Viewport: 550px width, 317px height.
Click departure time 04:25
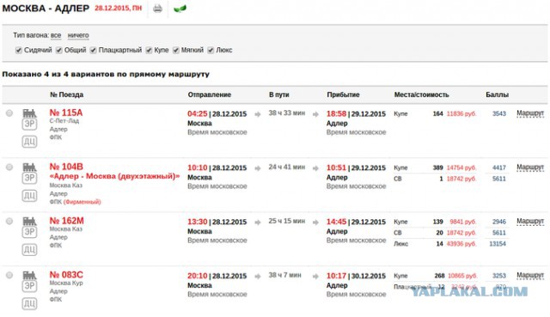coord(198,113)
